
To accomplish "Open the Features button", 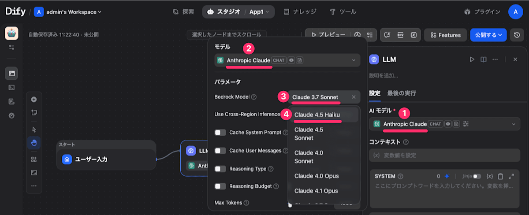I will click(x=446, y=35).
